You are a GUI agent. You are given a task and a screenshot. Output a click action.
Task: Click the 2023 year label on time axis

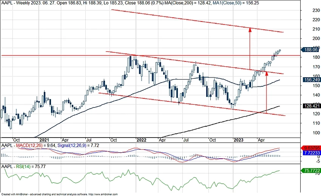tap(239, 140)
